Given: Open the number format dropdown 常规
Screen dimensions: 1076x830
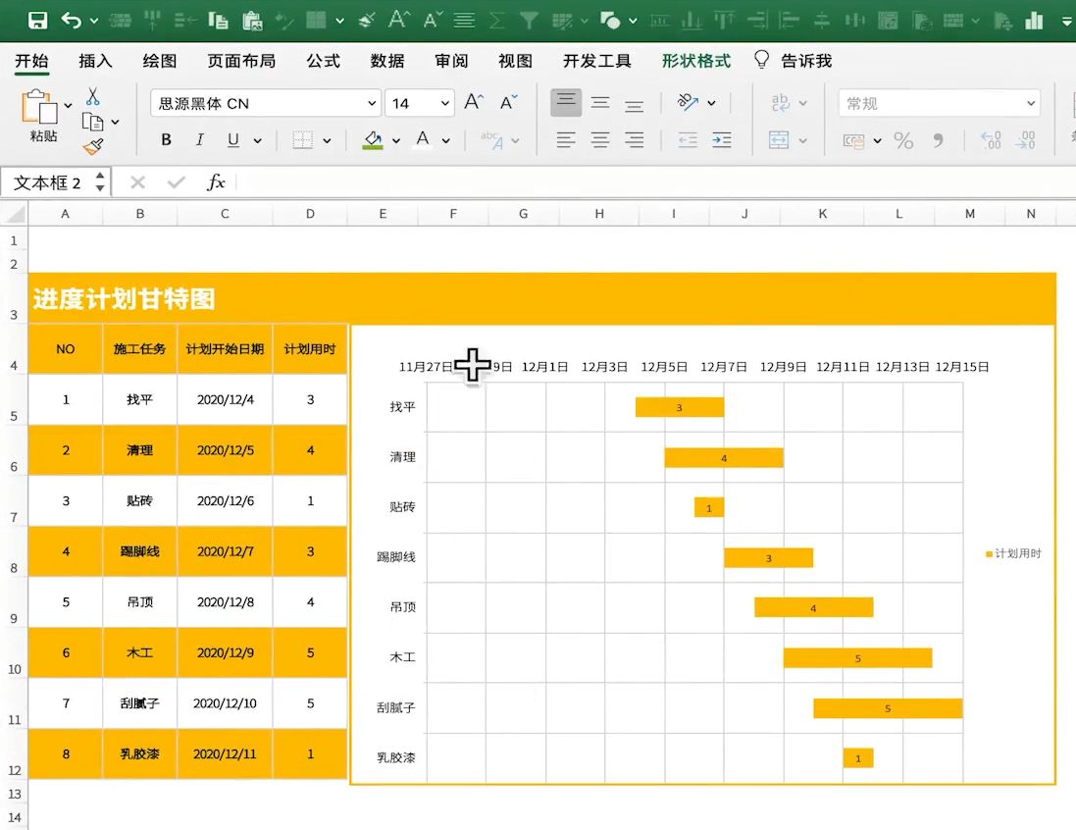Looking at the screenshot, I should pyautogui.click(x=1031, y=103).
